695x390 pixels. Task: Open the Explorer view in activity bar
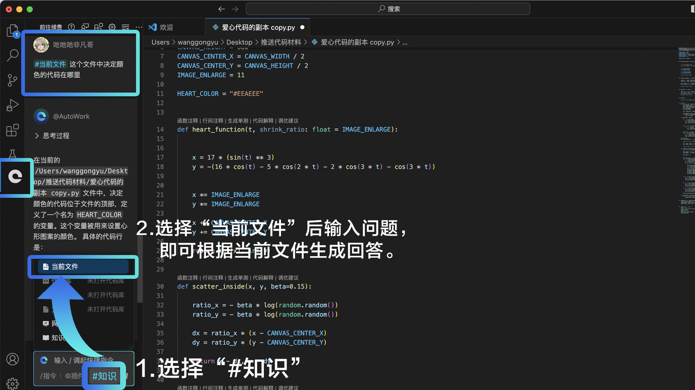click(12, 30)
